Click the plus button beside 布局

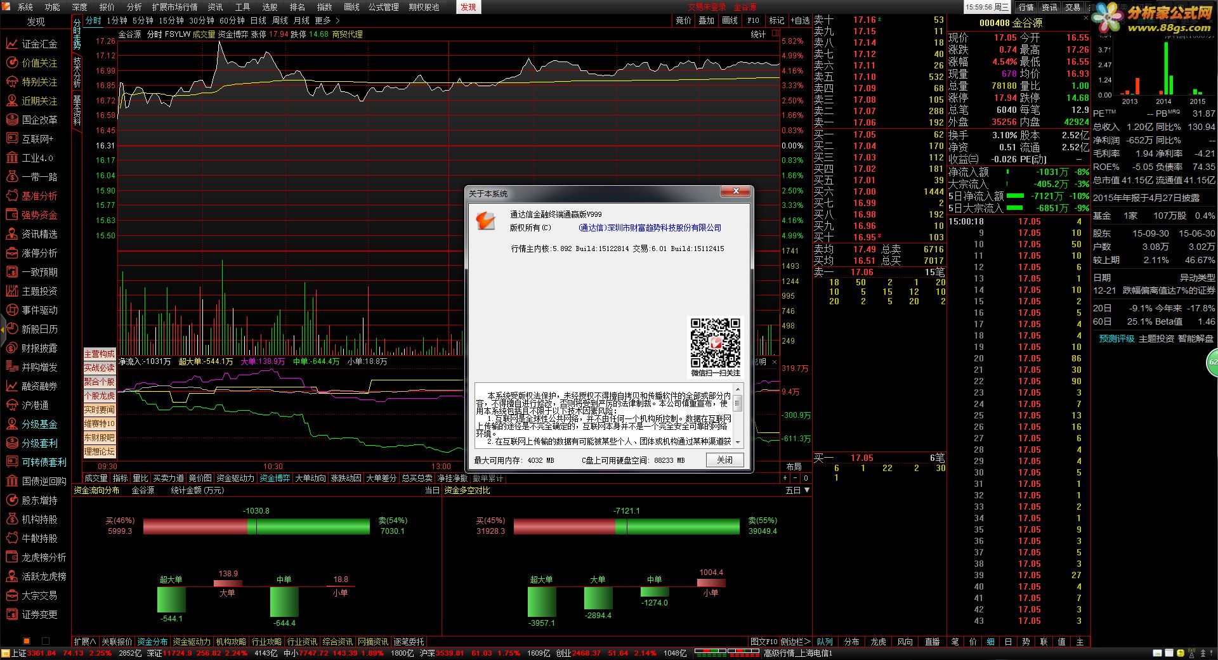(785, 478)
